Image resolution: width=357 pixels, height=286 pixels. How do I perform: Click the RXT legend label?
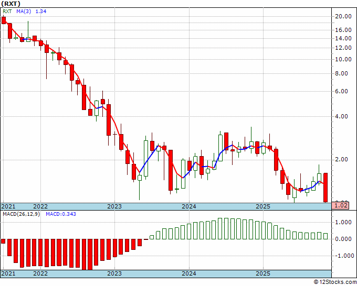pos(7,11)
